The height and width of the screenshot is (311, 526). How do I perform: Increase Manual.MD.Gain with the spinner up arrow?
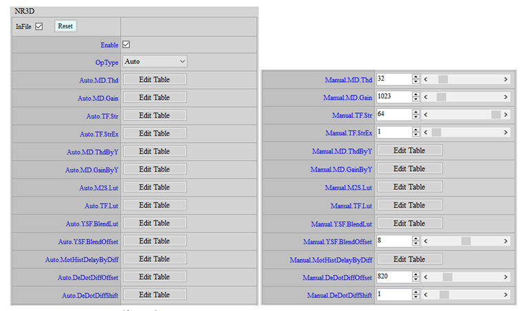tap(416, 94)
